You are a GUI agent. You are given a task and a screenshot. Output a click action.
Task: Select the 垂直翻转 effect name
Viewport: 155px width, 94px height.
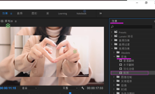pyautogui.click(x=128, y=61)
